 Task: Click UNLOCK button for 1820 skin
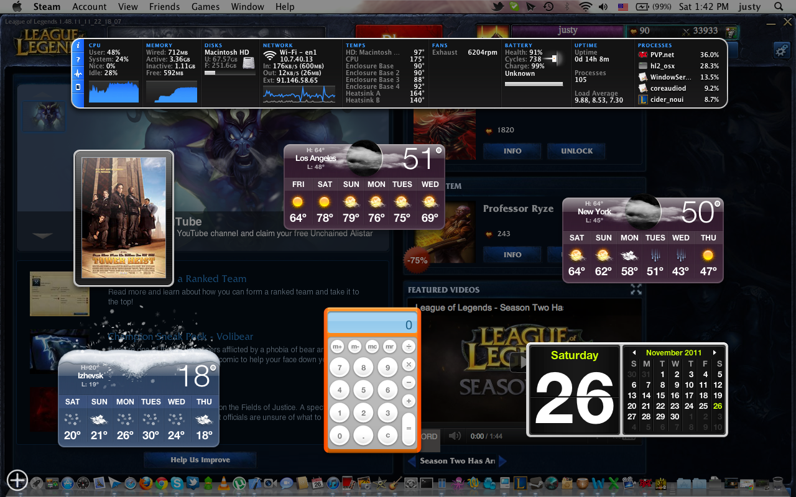577,151
